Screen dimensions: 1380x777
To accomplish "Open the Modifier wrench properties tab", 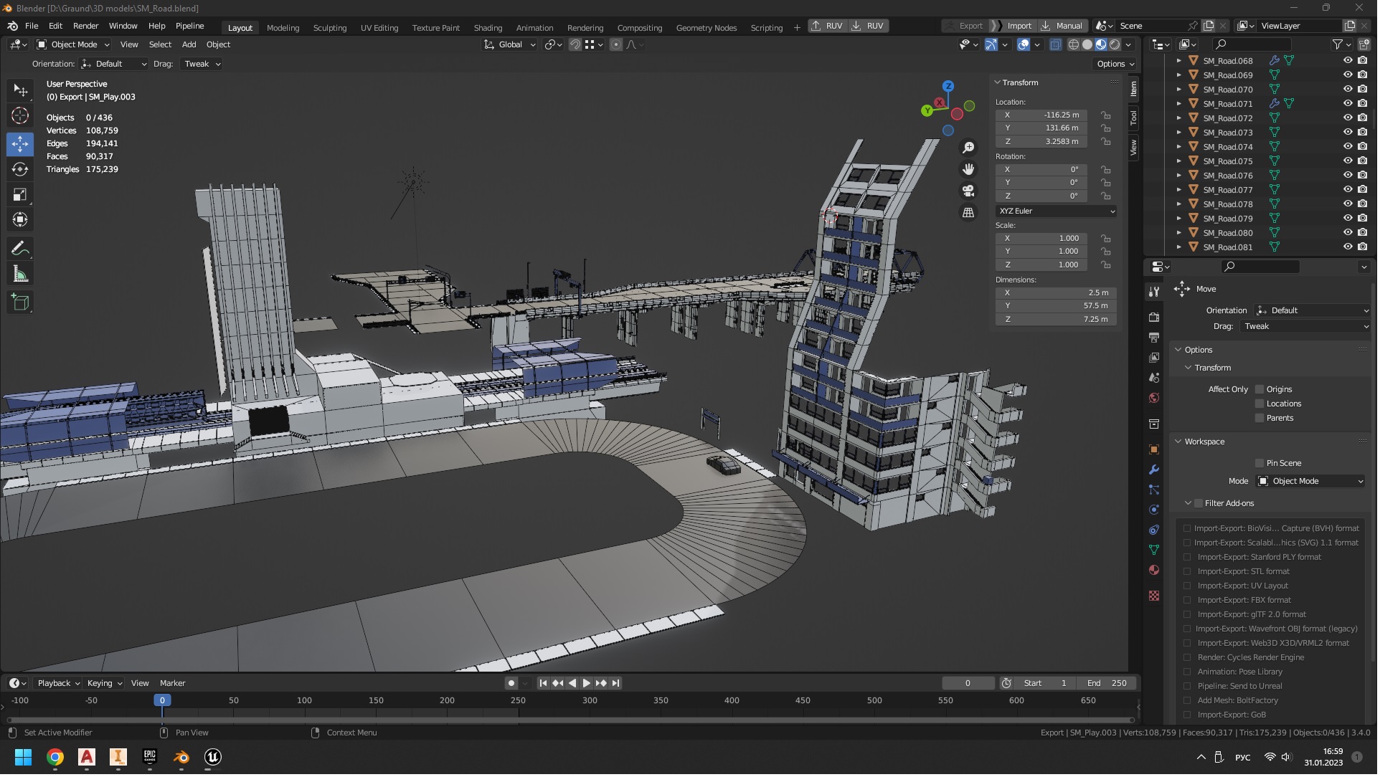I will [x=1155, y=470].
